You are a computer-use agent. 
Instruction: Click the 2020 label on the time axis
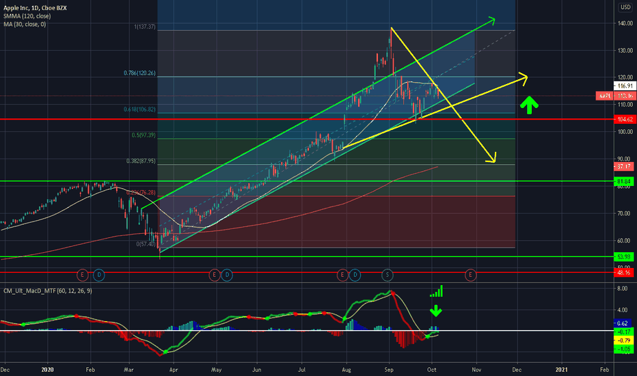click(x=48, y=369)
